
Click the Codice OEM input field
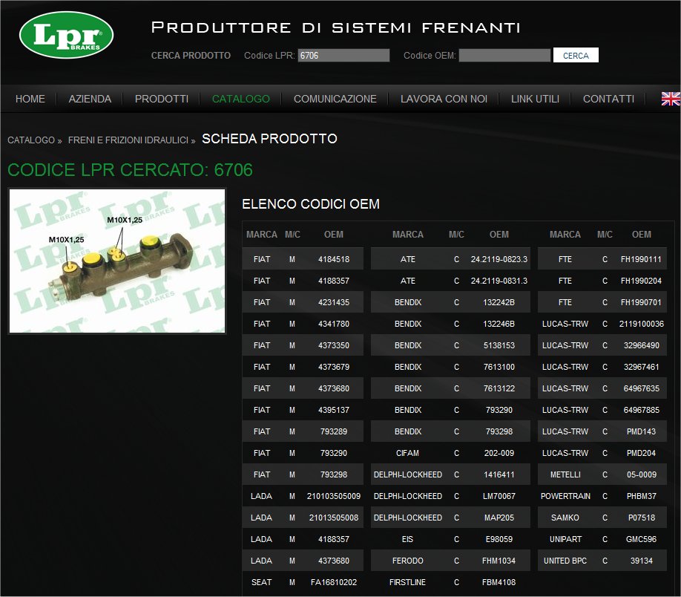pyautogui.click(x=504, y=55)
